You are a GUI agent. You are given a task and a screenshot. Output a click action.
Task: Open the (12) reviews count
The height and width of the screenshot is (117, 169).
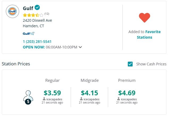[x=47, y=14]
